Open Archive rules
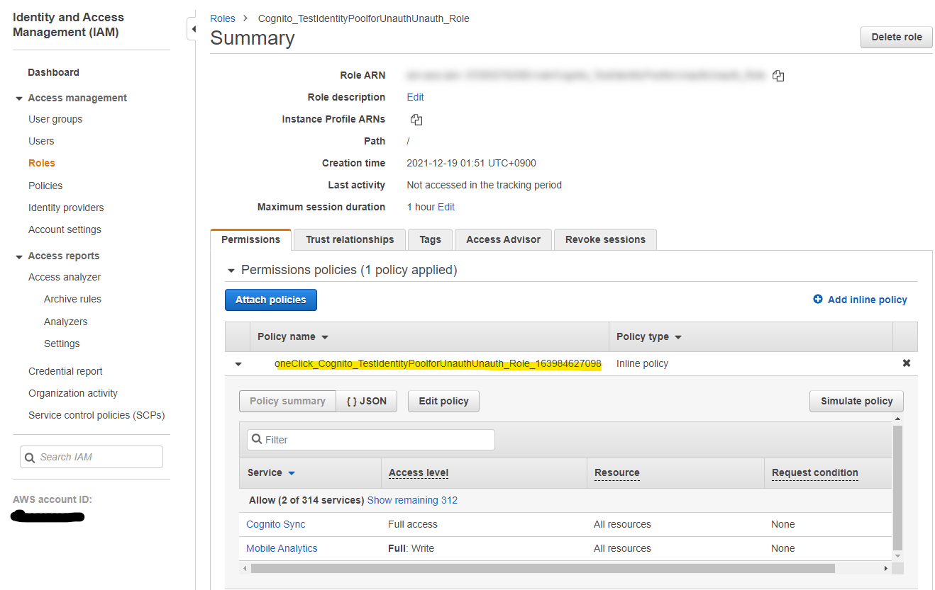 (72, 299)
